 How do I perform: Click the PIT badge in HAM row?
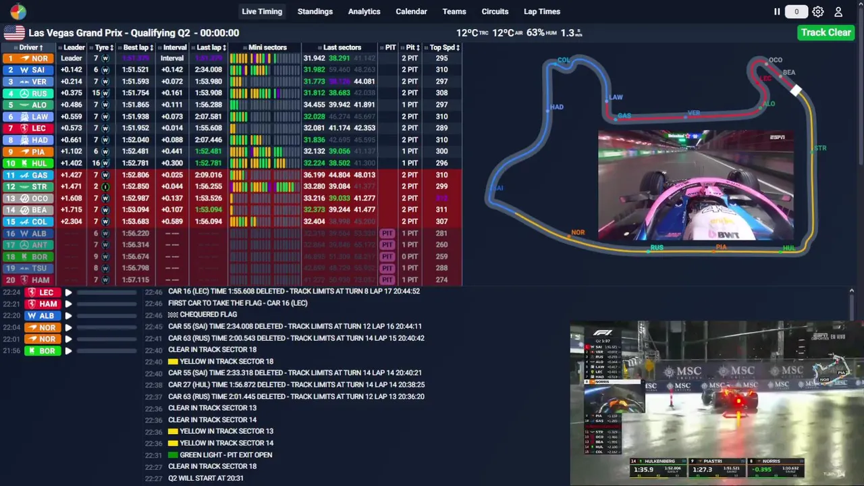387,279
